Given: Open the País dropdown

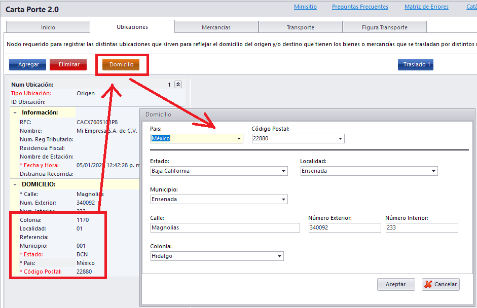Looking at the screenshot, I should click(x=239, y=139).
